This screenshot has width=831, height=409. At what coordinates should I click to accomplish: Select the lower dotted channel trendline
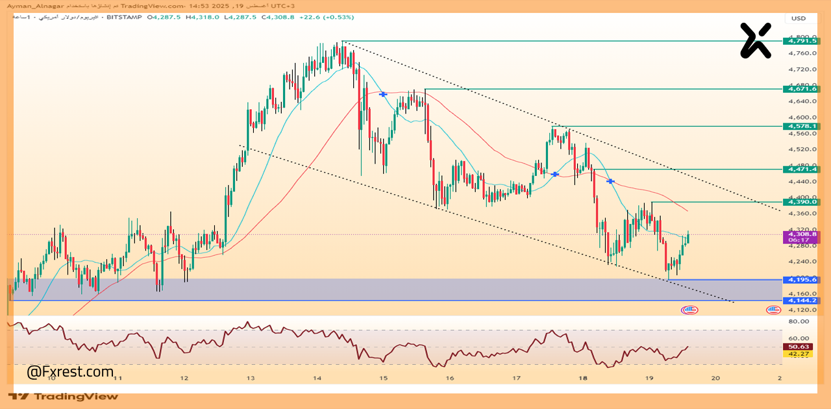pos(487,224)
